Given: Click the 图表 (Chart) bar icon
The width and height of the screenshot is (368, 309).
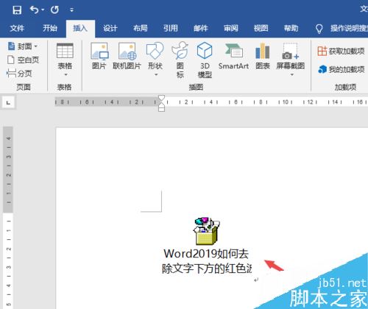Looking at the screenshot, I should click(x=263, y=51).
